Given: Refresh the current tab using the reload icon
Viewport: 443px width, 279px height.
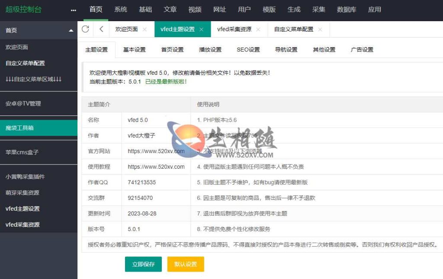Looking at the screenshot, I should click(85, 29).
